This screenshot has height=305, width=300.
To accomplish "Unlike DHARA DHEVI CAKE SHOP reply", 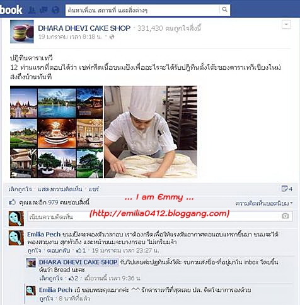I will pos(51,278).
